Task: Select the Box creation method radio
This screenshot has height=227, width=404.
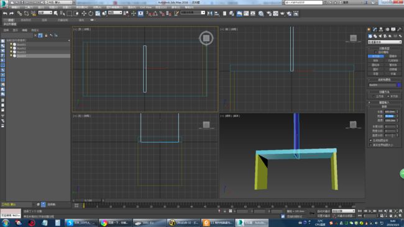Action: click(x=388, y=96)
